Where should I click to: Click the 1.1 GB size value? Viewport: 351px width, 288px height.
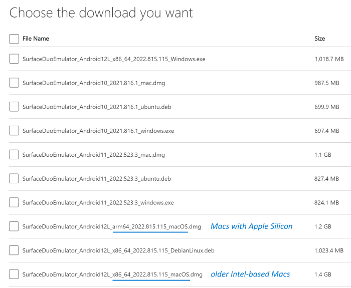[x=322, y=155]
